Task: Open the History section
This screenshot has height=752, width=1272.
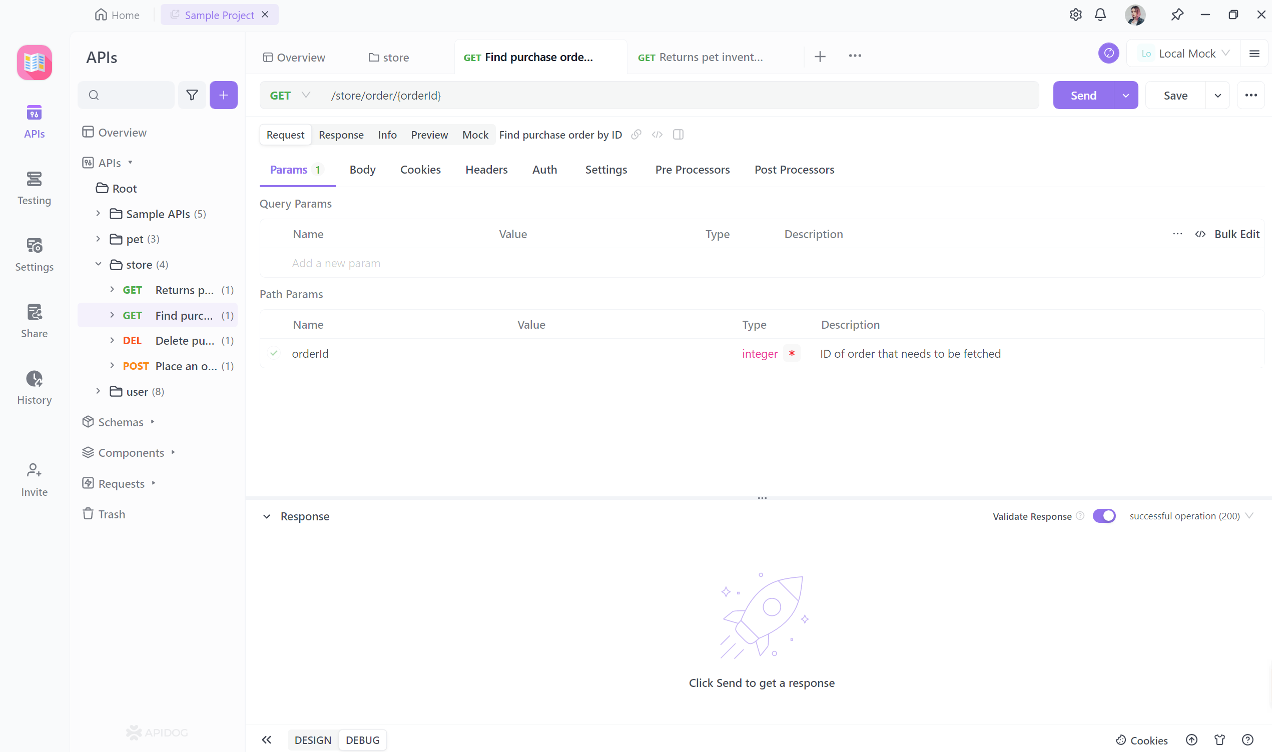Action: tap(34, 387)
